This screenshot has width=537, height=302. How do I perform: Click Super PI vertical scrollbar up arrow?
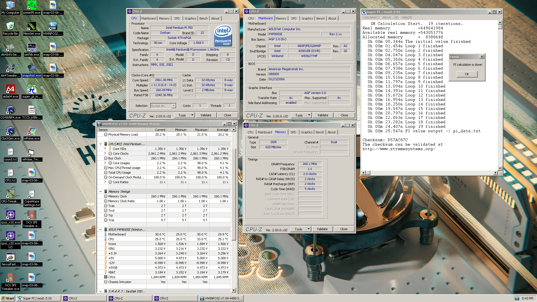click(x=500, y=22)
